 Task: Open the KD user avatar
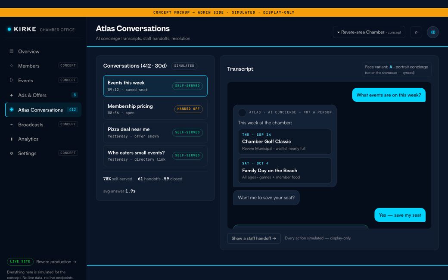coord(433,32)
